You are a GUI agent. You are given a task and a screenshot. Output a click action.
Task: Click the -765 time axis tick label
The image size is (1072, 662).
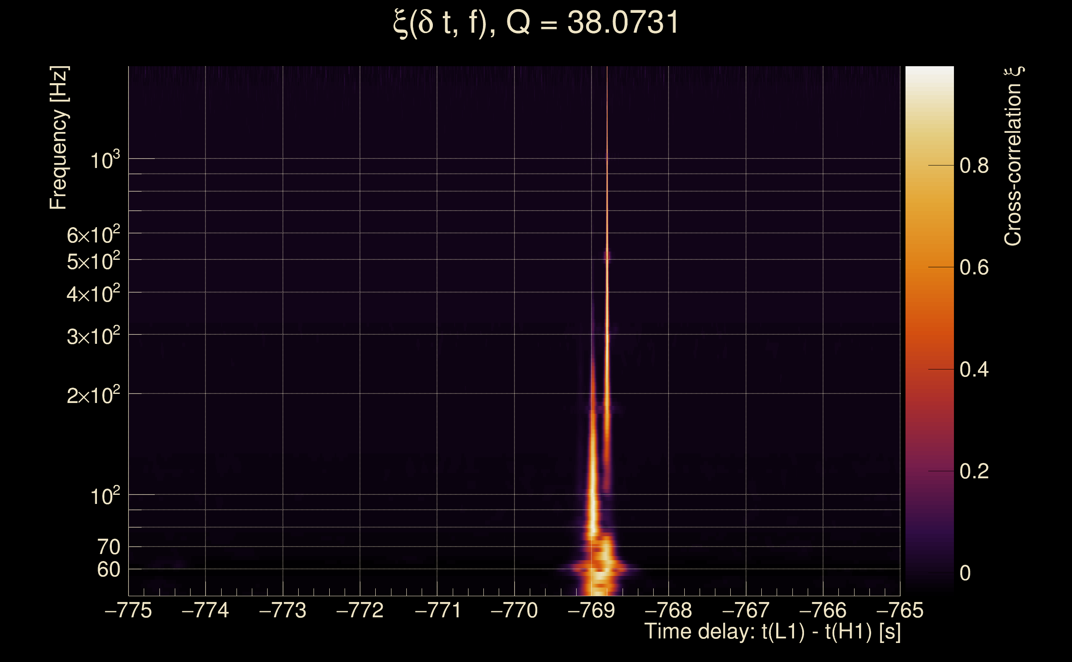coord(900,610)
